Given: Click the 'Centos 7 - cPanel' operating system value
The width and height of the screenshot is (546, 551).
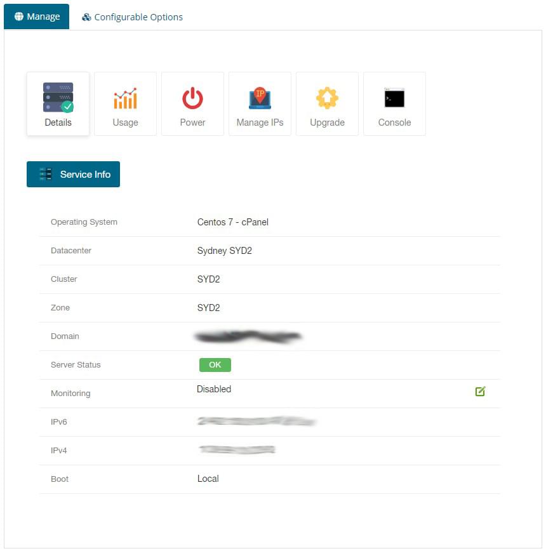Looking at the screenshot, I should pyautogui.click(x=232, y=222).
